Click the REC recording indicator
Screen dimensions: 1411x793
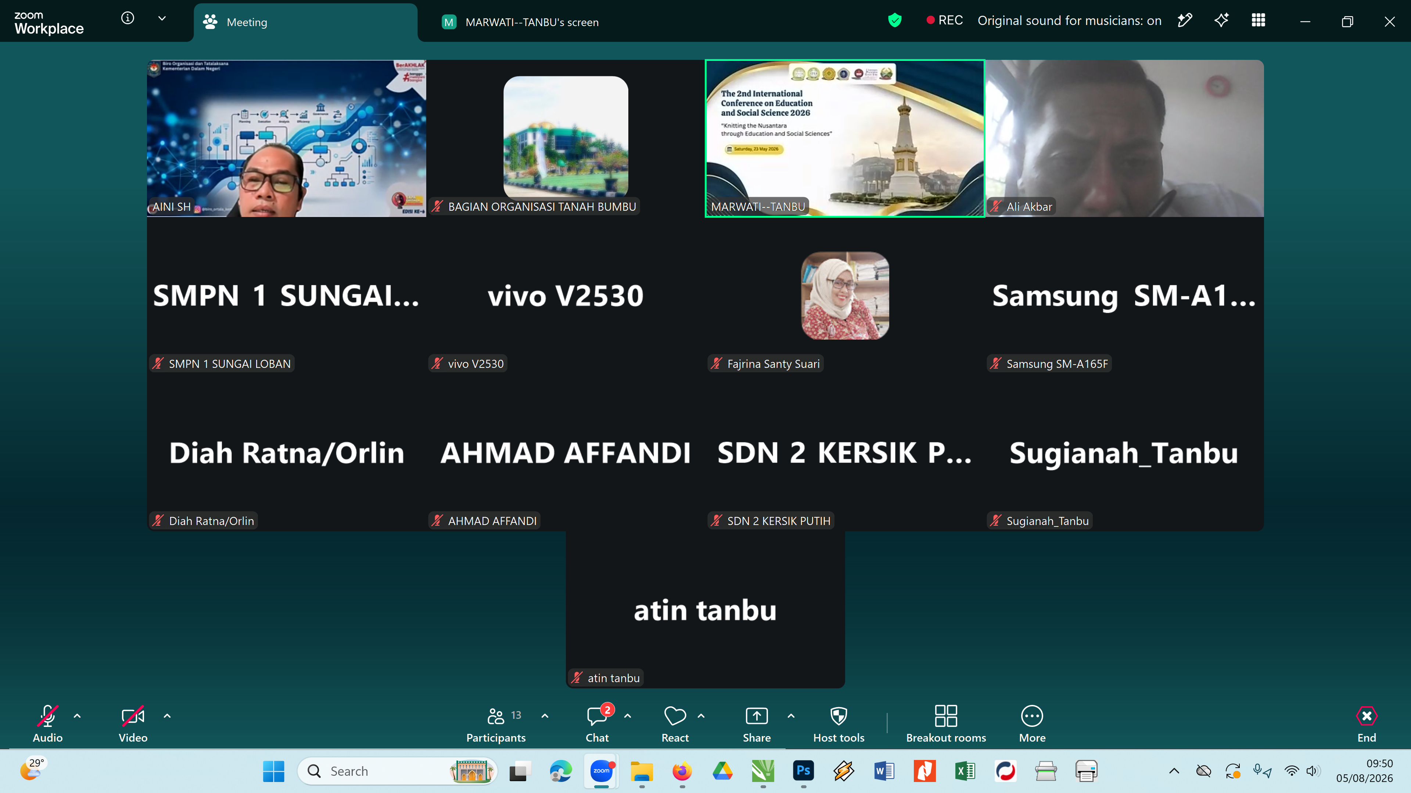coord(944,20)
